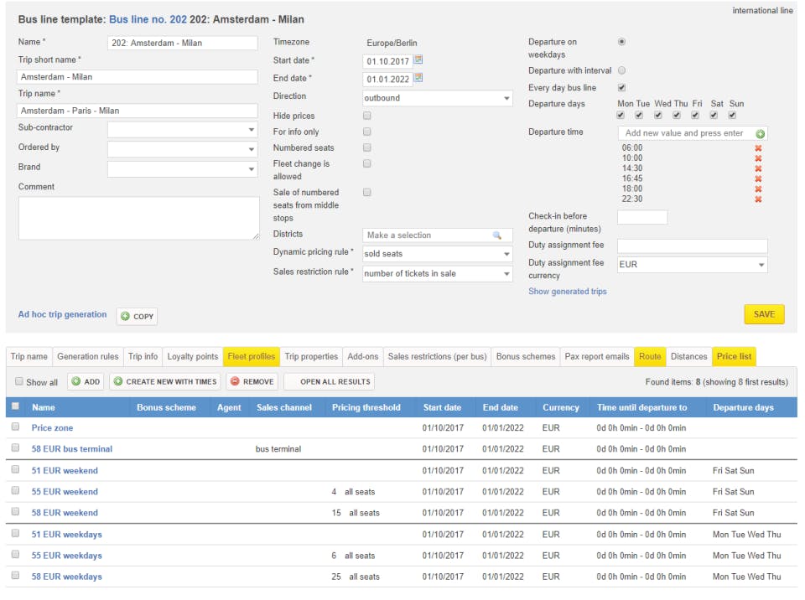Open the End date calendar picker

(418, 78)
